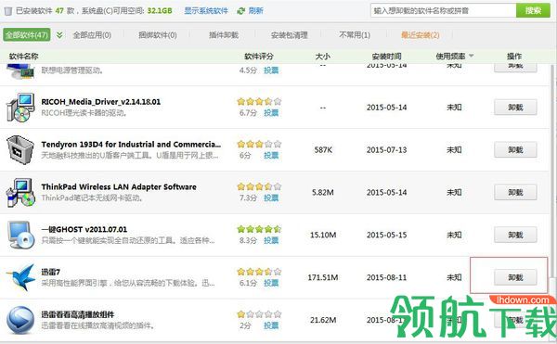
Task: Click the 5.82M size value
Action: pos(322,192)
